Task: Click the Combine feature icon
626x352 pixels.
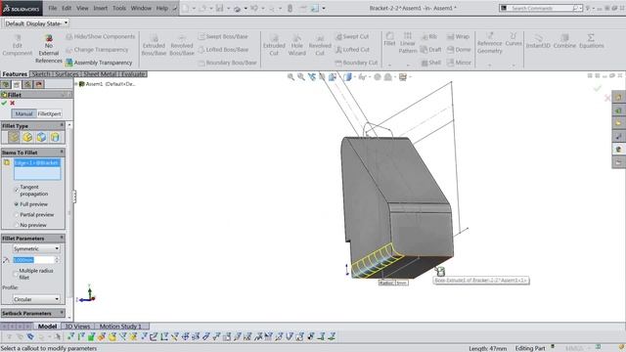Action: coord(564,37)
